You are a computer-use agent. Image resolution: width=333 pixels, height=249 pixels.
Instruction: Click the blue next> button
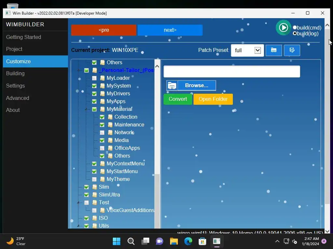pyautogui.click(x=170, y=30)
